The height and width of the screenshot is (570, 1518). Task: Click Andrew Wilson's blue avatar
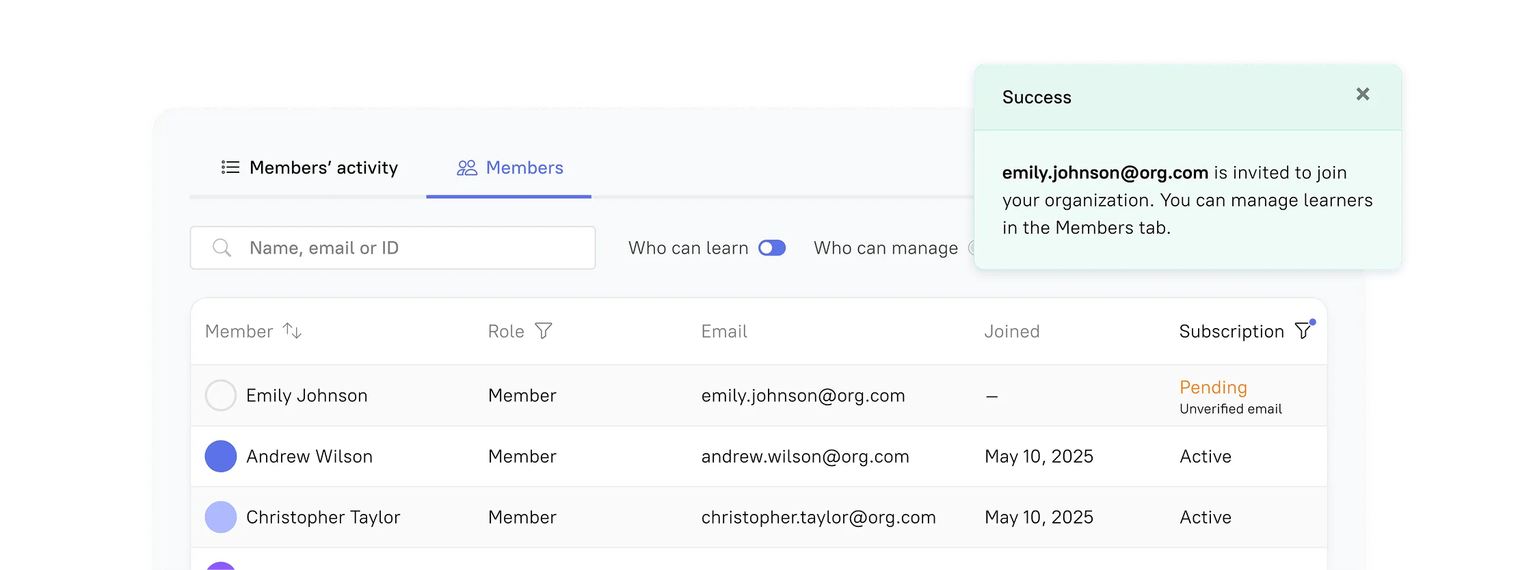[x=221, y=456]
